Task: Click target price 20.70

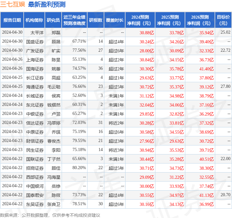Action: (225, 195)
